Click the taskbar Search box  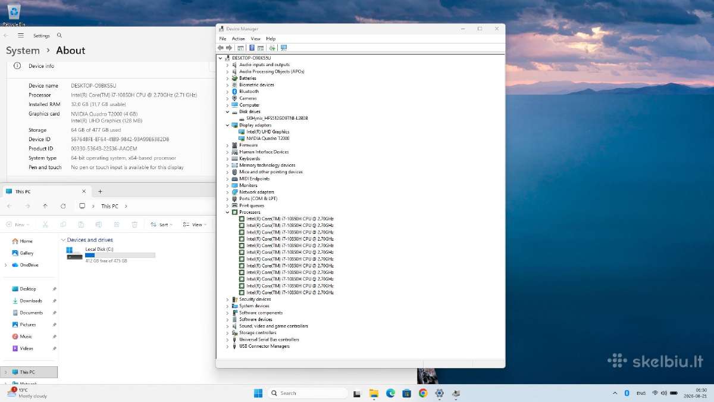point(308,393)
